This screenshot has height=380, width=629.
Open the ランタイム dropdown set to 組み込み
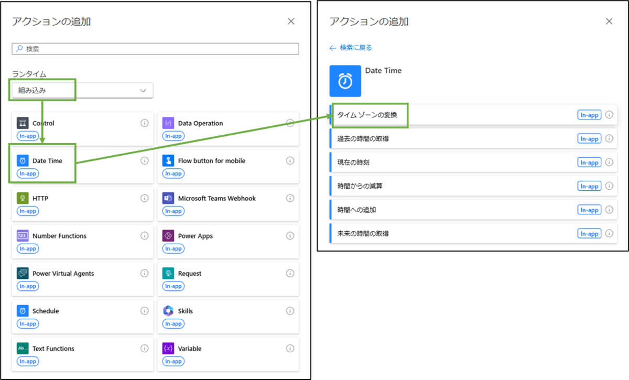click(83, 90)
